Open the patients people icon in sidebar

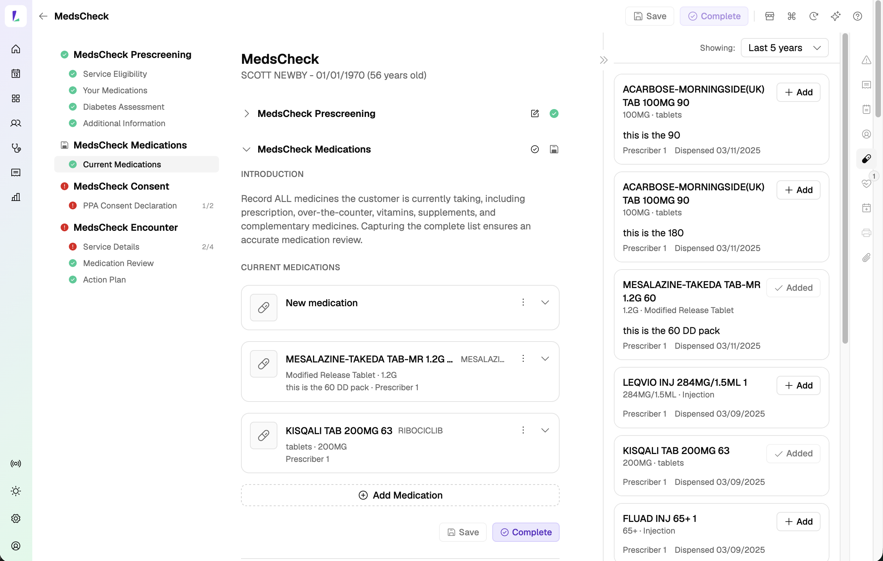pos(16,123)
